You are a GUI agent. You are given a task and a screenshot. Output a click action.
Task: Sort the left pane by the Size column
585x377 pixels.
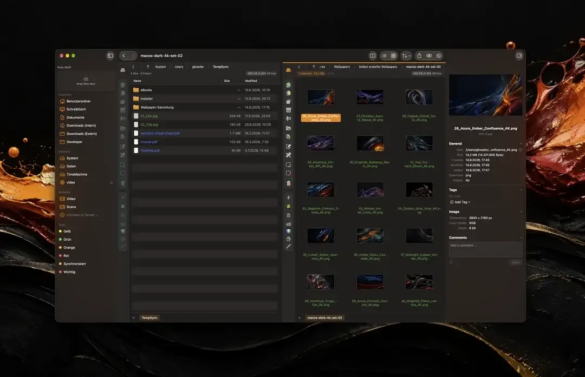(227, 81)
